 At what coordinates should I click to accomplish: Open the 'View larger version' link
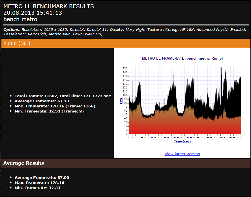[182, 154]
